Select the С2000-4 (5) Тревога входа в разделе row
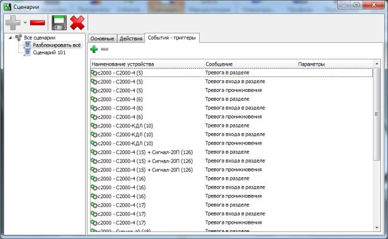388x239 pixels. point(232,81)
